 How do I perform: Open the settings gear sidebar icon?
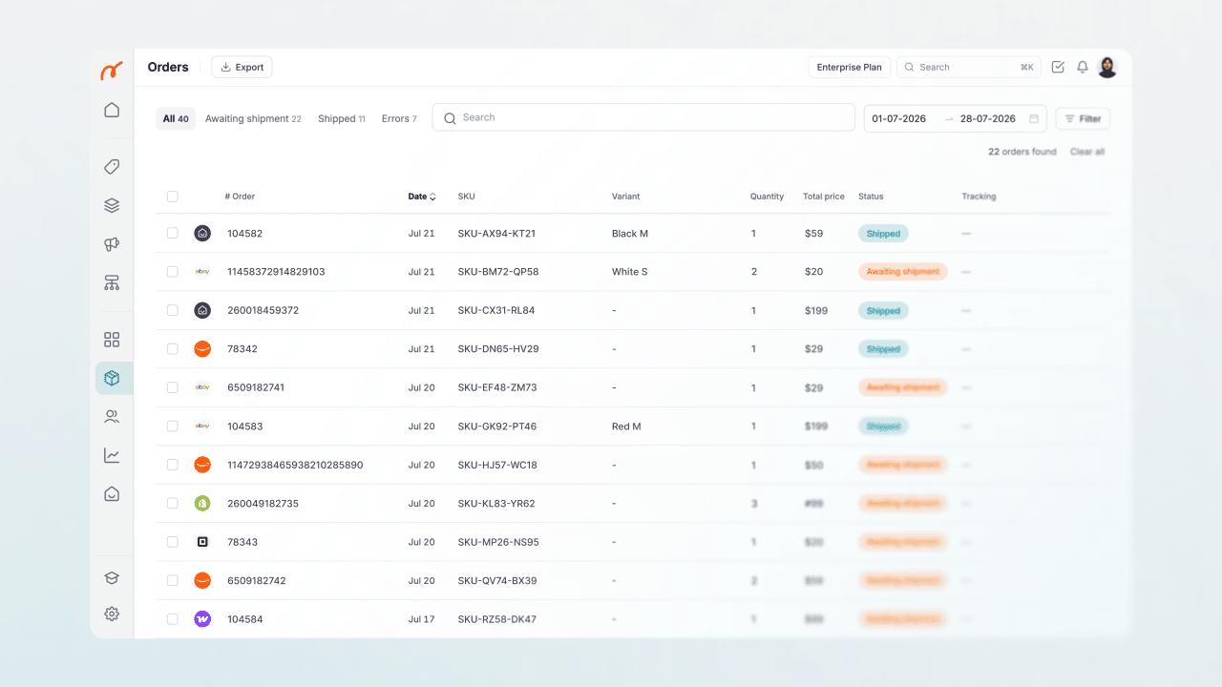(112, 614)
